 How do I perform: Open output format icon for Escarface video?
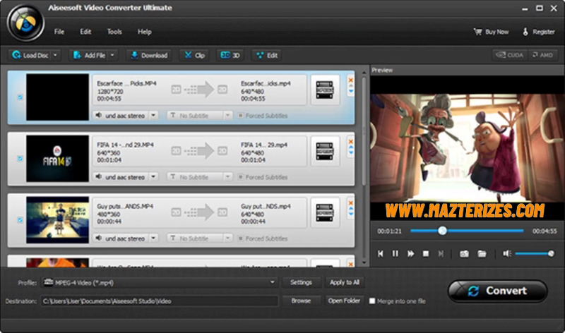[325, 90]
